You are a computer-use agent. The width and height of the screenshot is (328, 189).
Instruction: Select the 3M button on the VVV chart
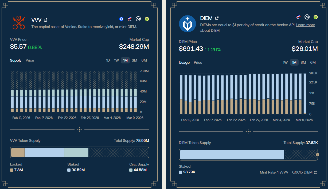point(134,60)
